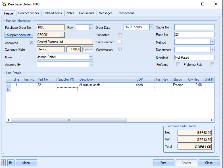Click into the Quote No input field
This screenshot has width=223, height=168.
pyautogui.click(x=194, y=27)
